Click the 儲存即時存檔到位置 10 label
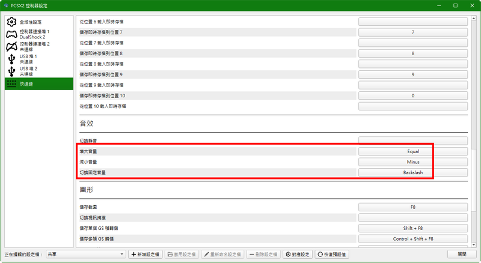This screenshot has width=481, height=263. [x=102, y=95]
